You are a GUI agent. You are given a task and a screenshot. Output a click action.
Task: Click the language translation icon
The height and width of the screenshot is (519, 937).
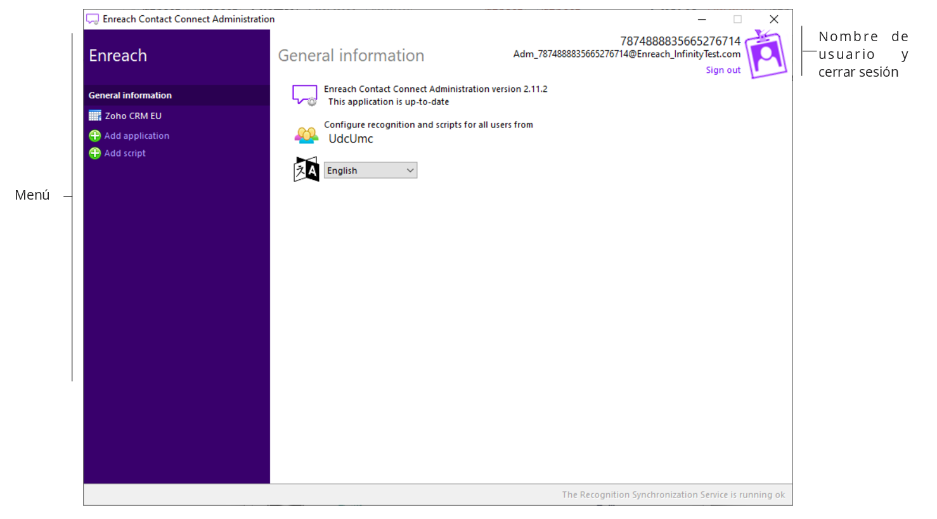click(x=306, y=170)
